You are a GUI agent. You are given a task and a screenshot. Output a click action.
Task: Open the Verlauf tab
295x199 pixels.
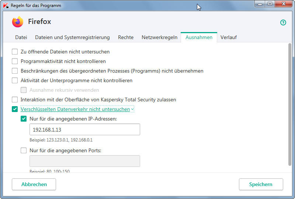[x=229, y=37]
